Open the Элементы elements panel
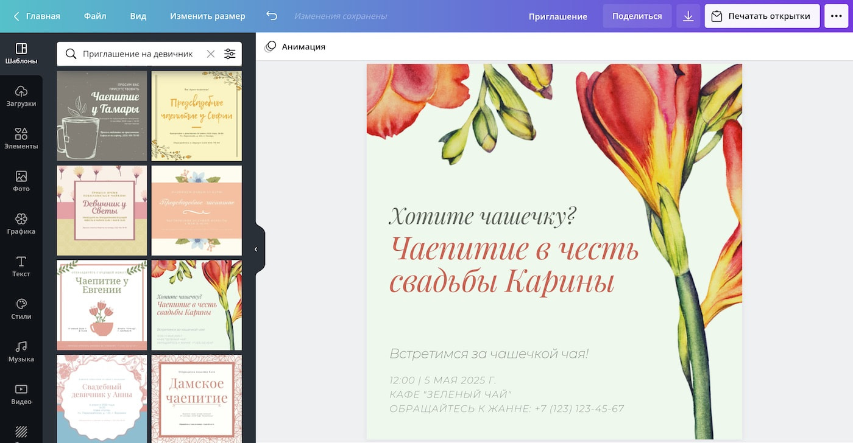The height and width of the screenshot is (443, 853). 21,139
